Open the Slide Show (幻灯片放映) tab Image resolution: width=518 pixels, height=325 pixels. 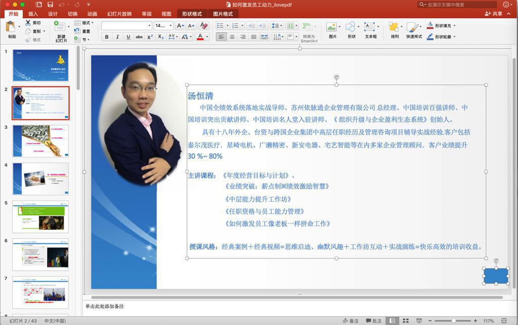pos(119,14)
